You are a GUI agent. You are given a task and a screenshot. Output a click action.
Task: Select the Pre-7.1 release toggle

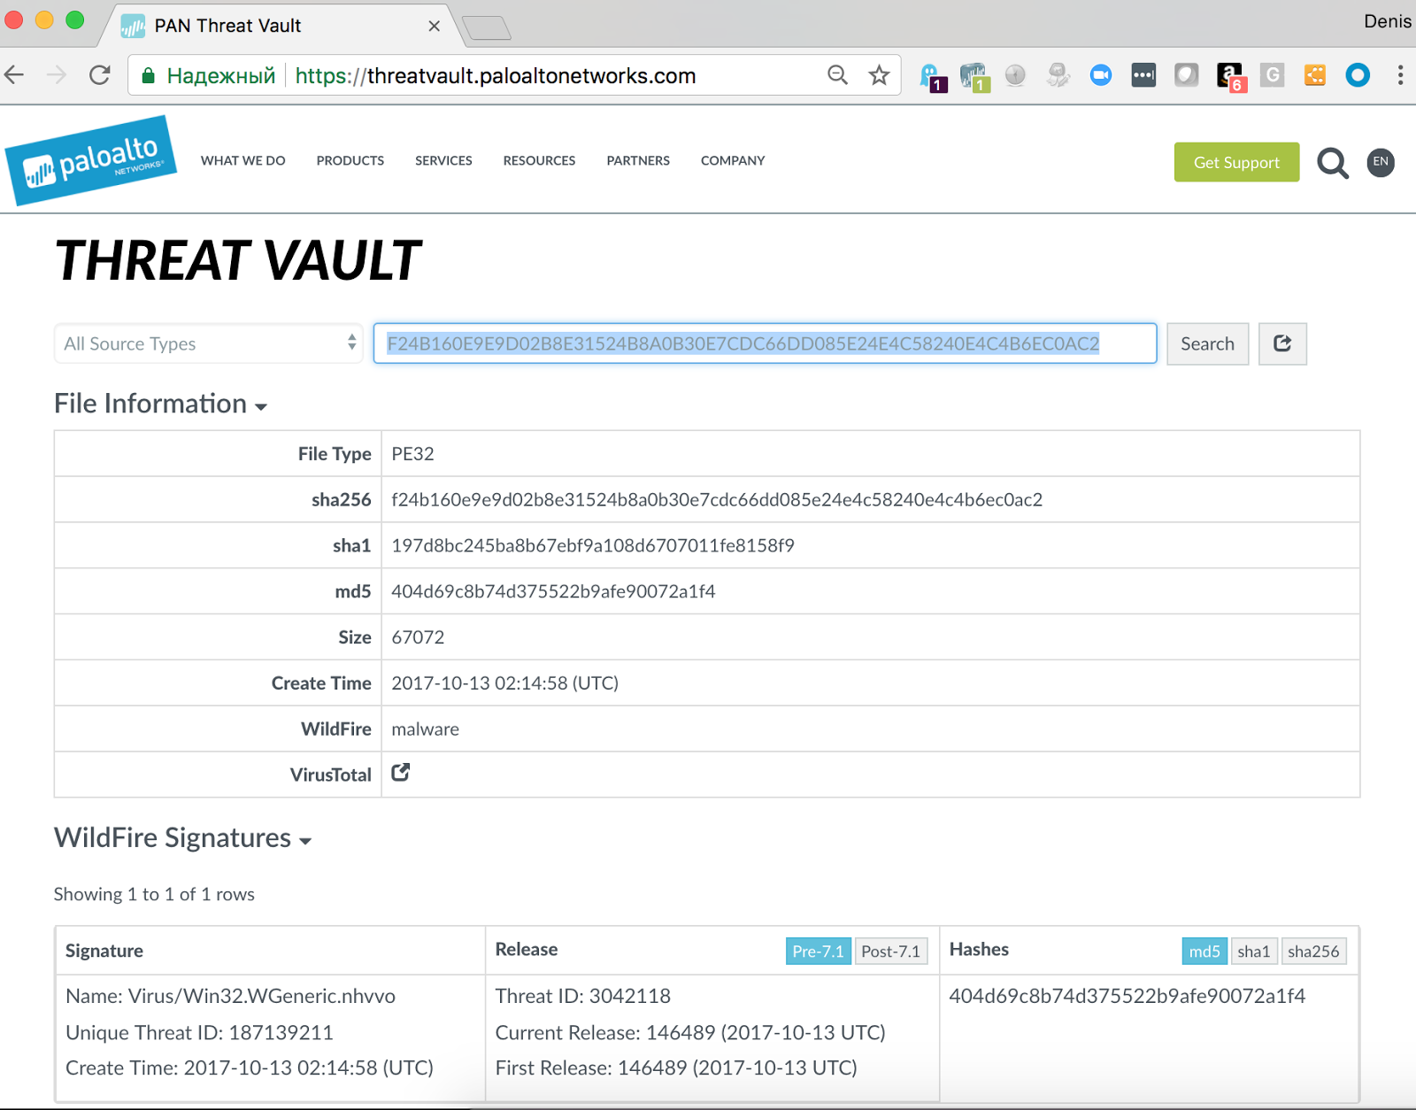pos(818,951)
